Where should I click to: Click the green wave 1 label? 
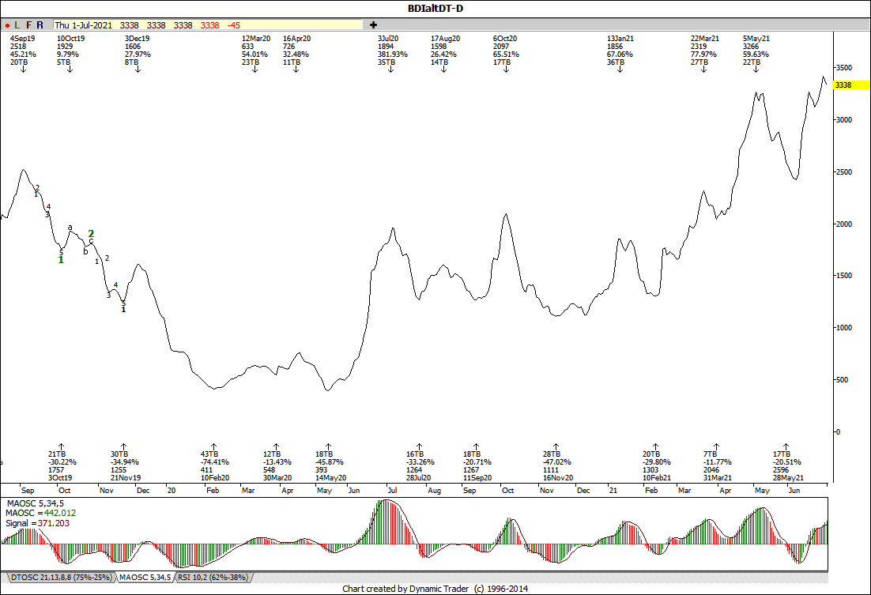point(61,259)
